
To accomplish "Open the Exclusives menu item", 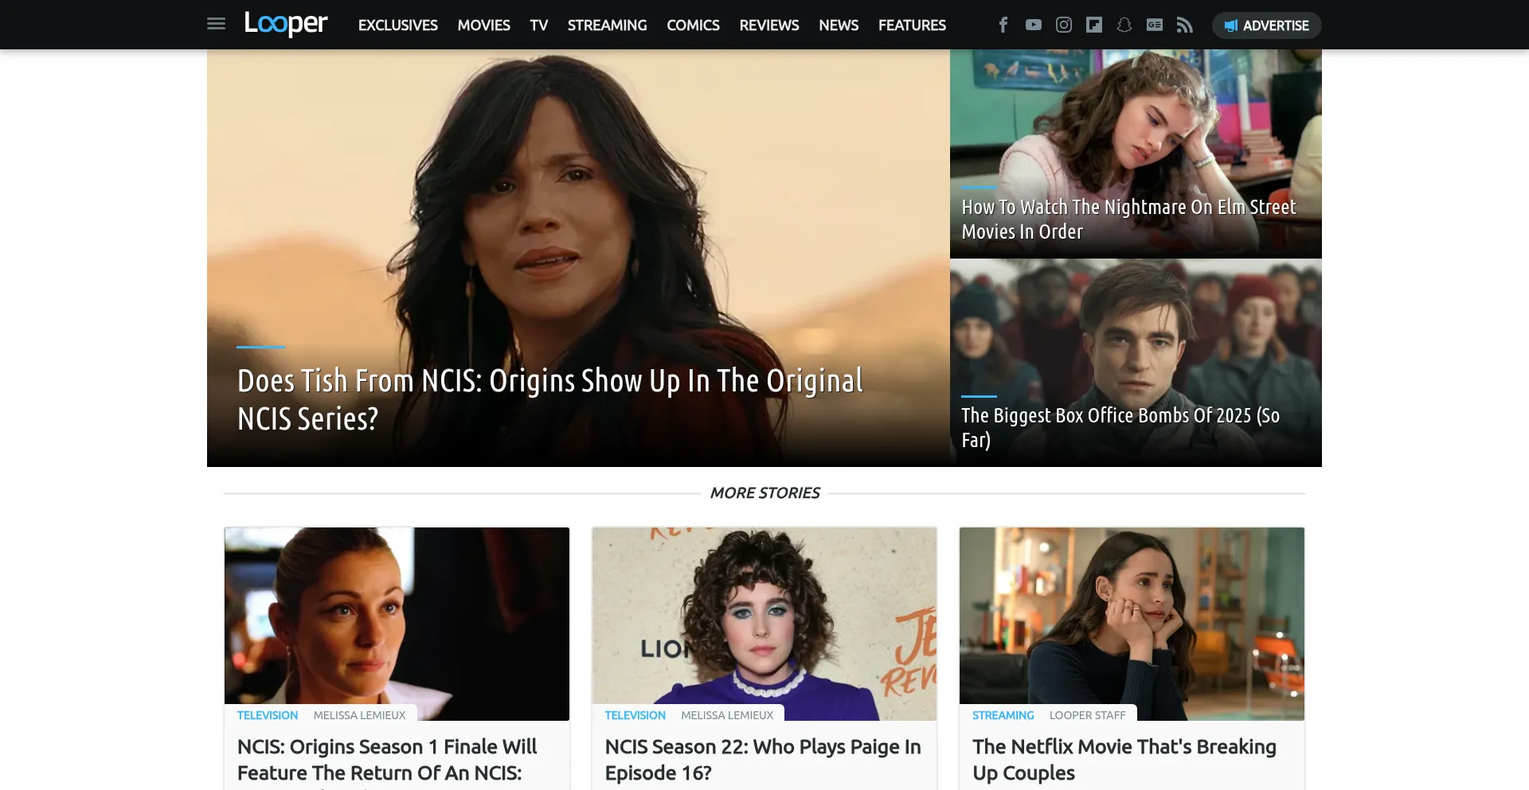I will point(398,25).
